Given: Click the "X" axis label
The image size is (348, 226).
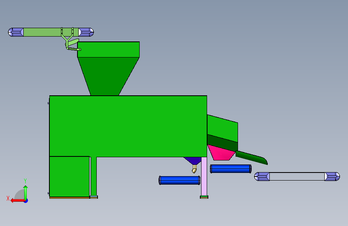Looking at the screenshot, I should pyautogui.click(x=8, y=198).
